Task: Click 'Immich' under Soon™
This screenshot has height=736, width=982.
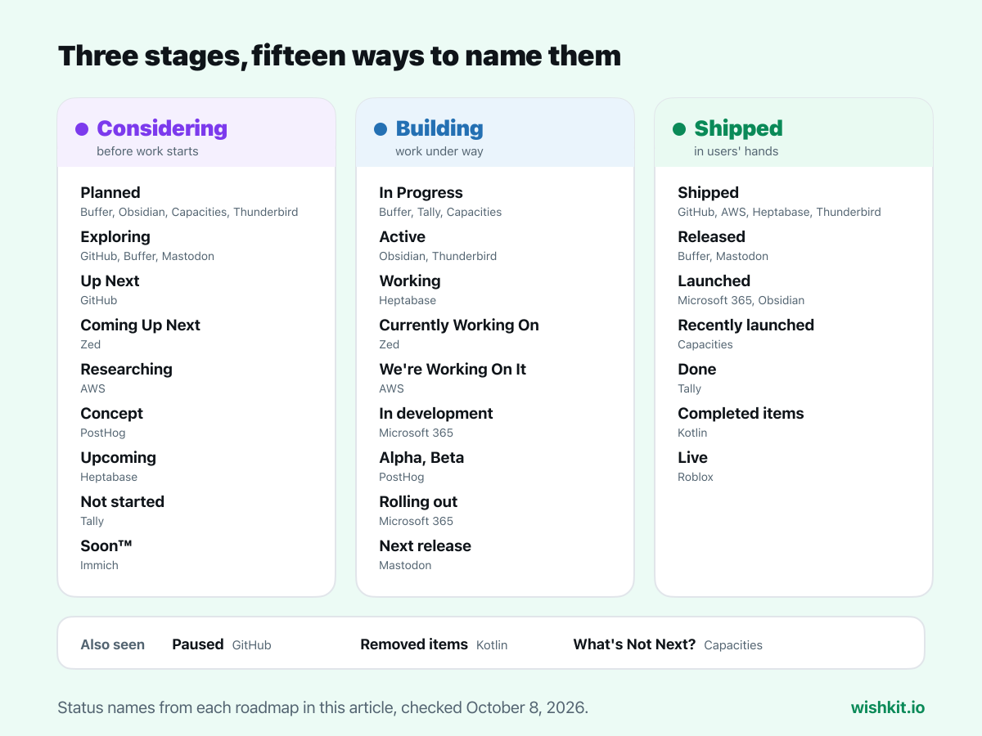Action: 99,565
